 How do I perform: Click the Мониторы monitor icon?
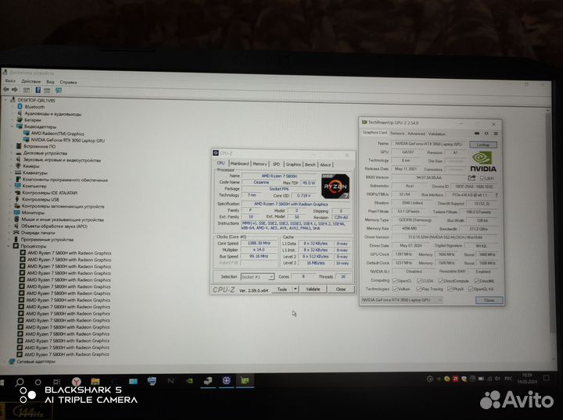click(17, 212)
